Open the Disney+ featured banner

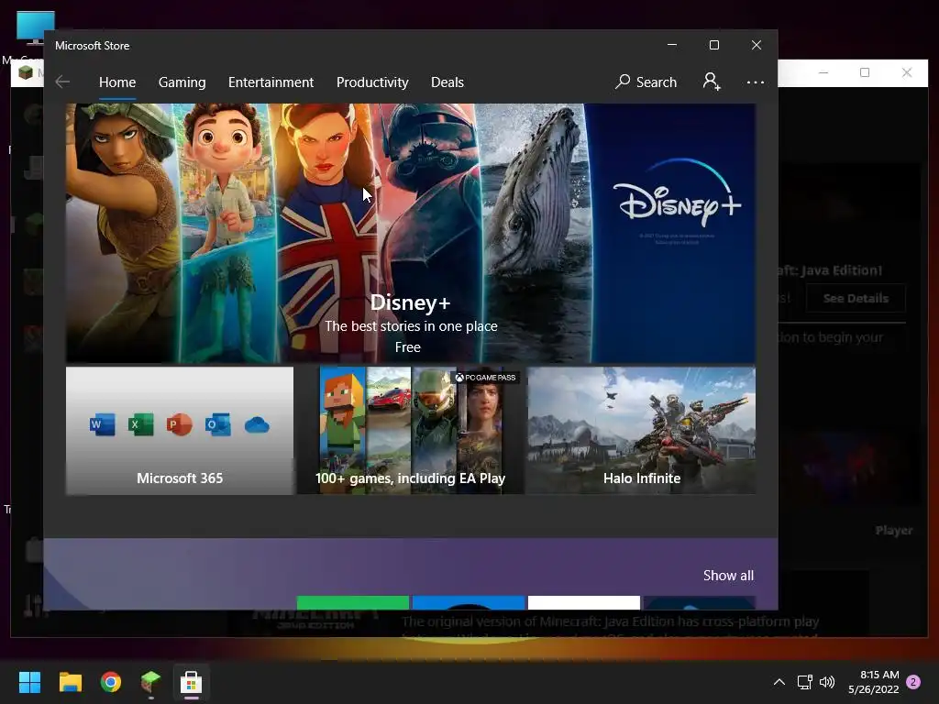(x=410, y=233)
